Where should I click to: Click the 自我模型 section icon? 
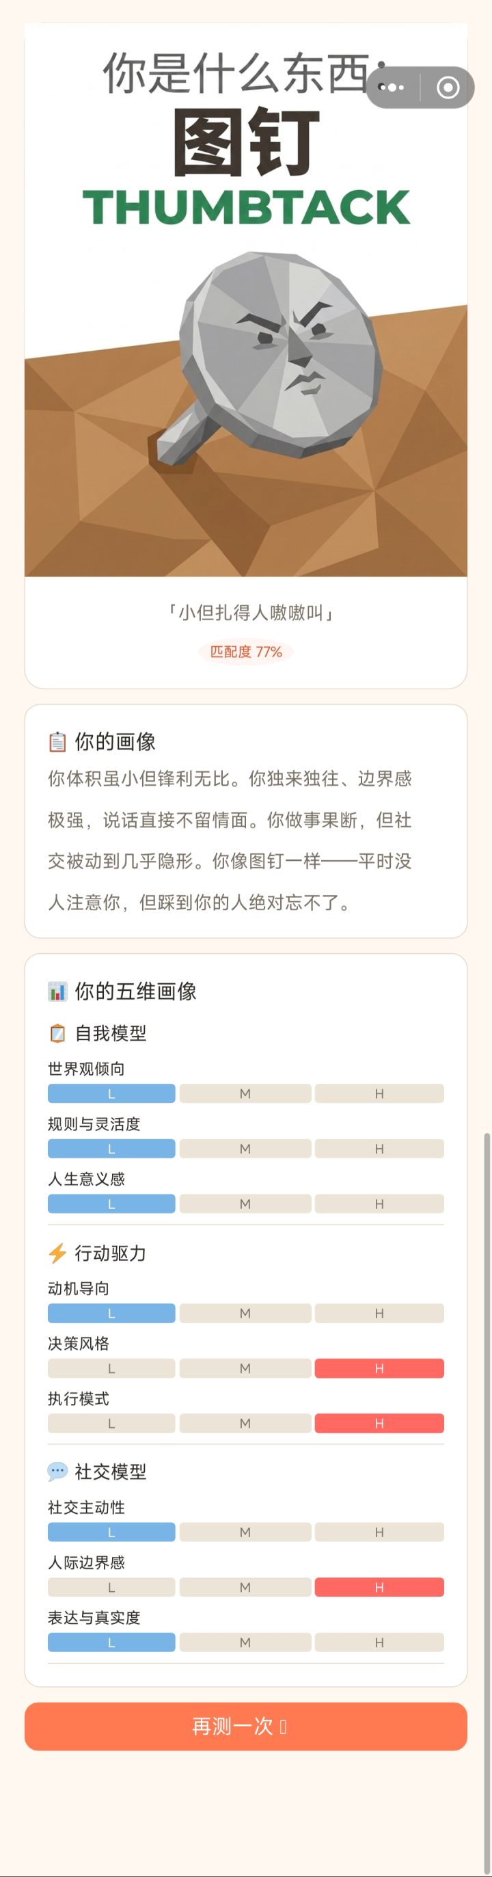point(57,1033)
